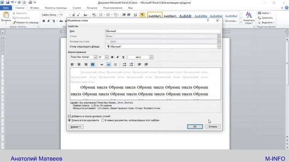
Task: Open the Авто font color dropdown
Action: click(x=151, y=57)
